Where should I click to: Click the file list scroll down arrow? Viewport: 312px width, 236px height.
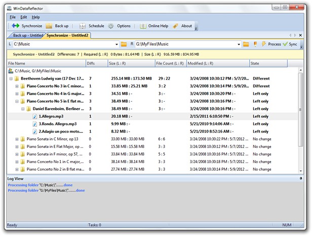pyautogui.click(x=300, y=171)
